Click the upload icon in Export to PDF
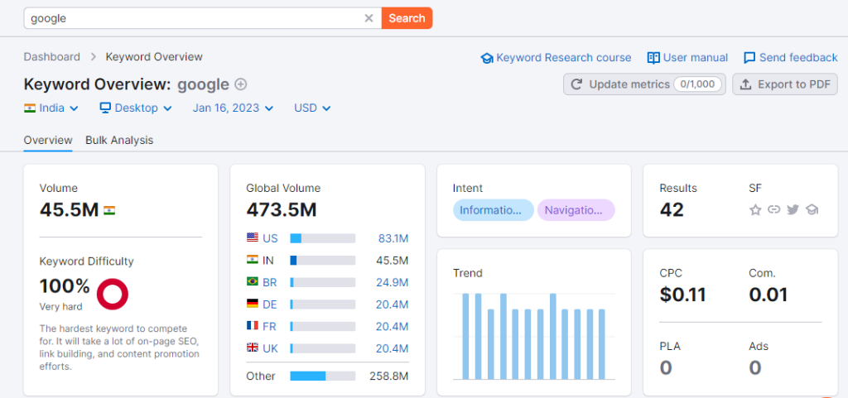 point(746,84)
